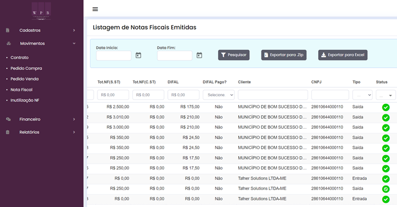Sort by Status column header
The image size is (397, 207).
point(382,82)
